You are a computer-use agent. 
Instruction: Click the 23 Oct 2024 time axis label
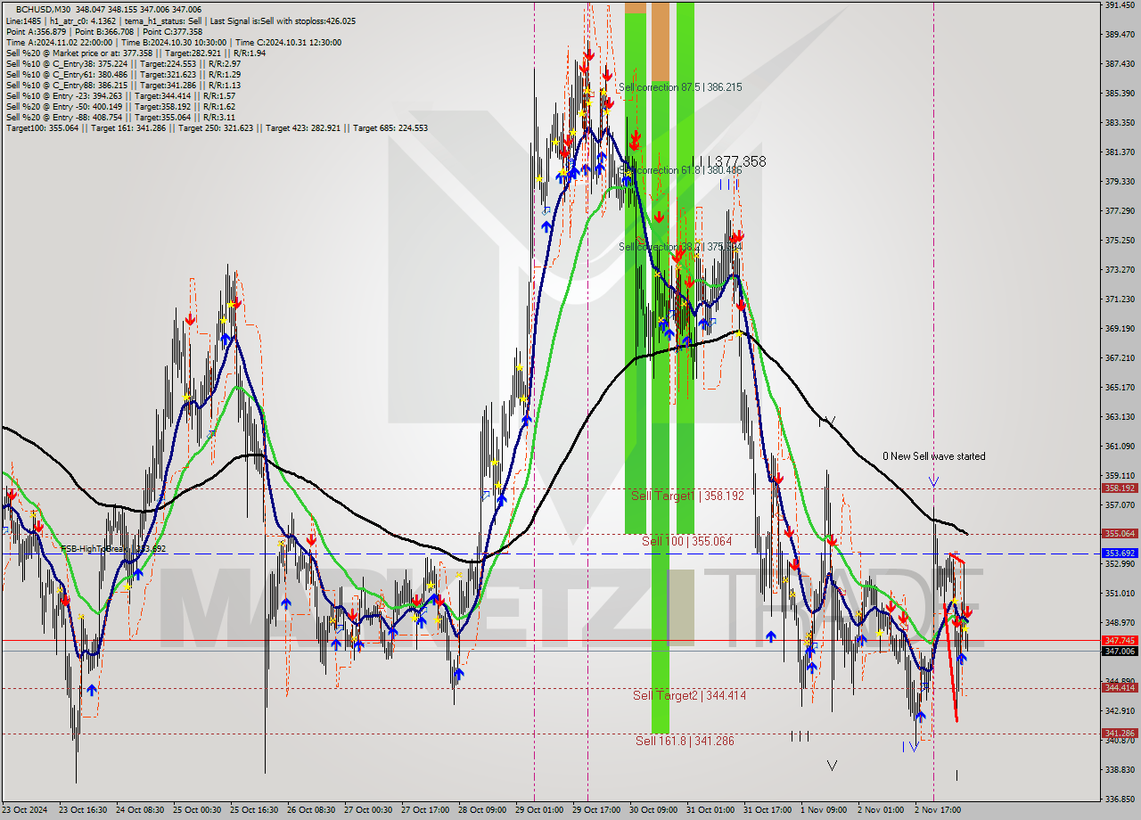(27, 810)
